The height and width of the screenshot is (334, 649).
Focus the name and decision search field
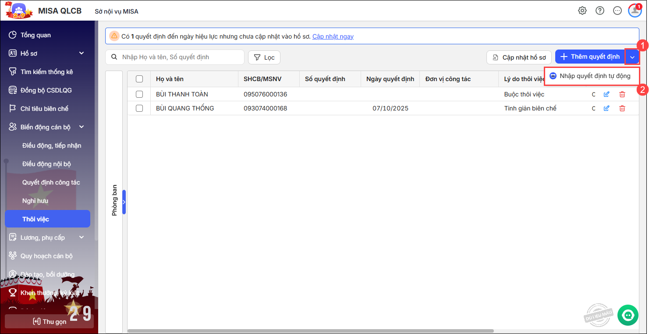pyautogui.click(x=180, y=57)
